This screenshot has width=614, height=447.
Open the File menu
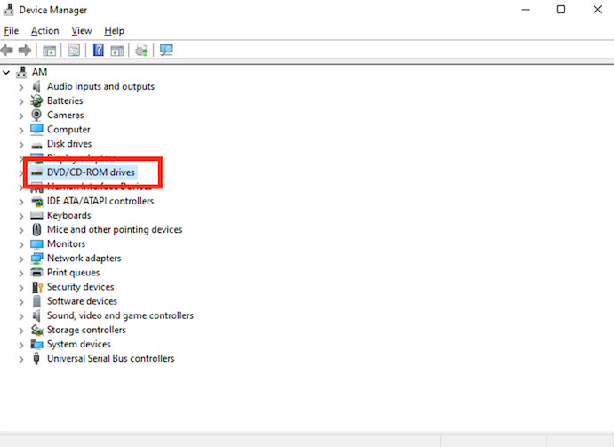click(x=12, y=30)
